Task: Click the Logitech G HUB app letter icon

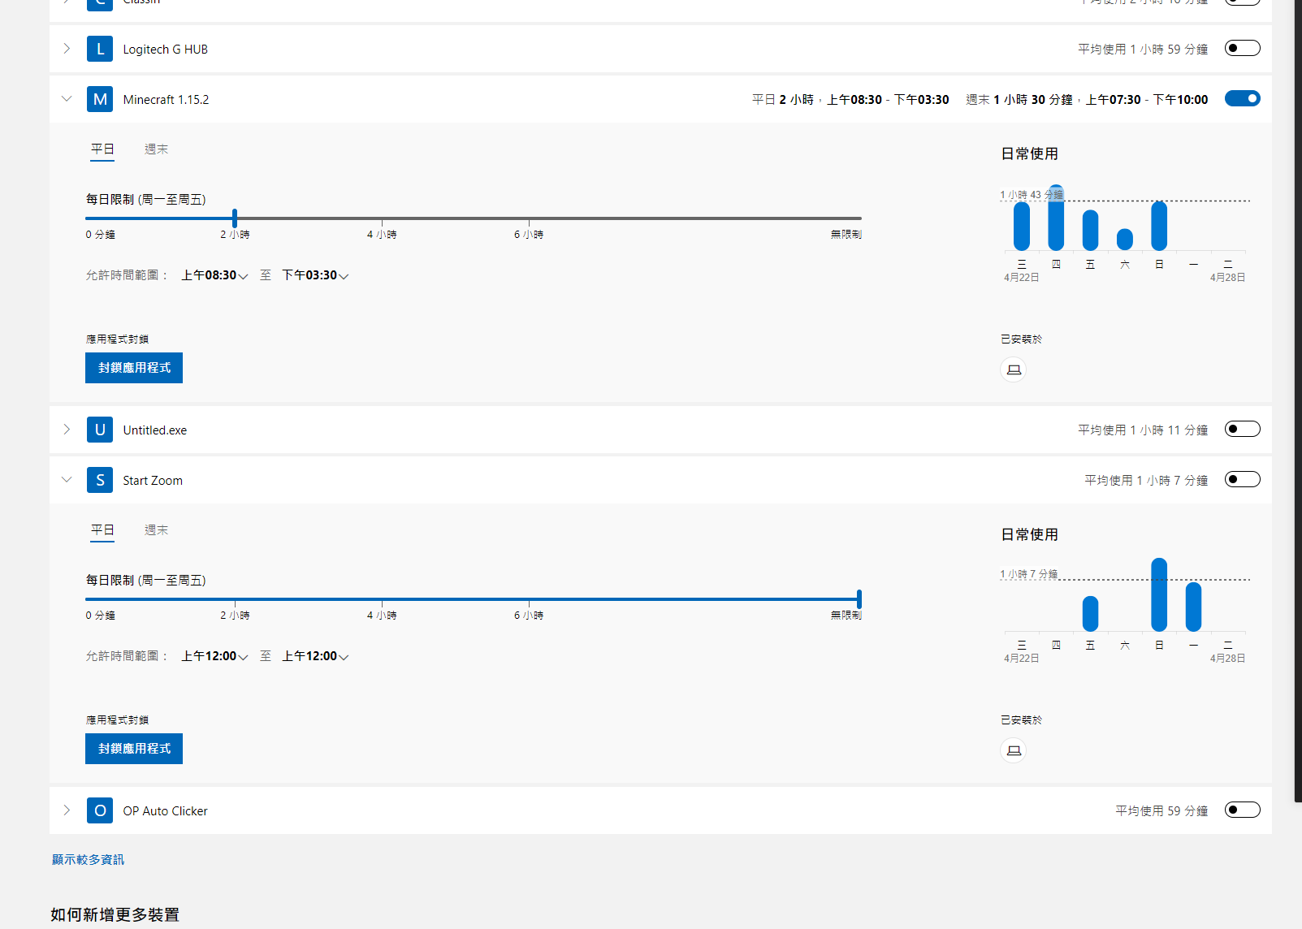Action: point(100,49)
